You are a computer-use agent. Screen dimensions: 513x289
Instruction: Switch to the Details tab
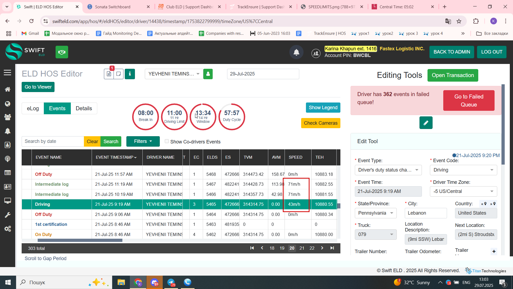point(84,108)
